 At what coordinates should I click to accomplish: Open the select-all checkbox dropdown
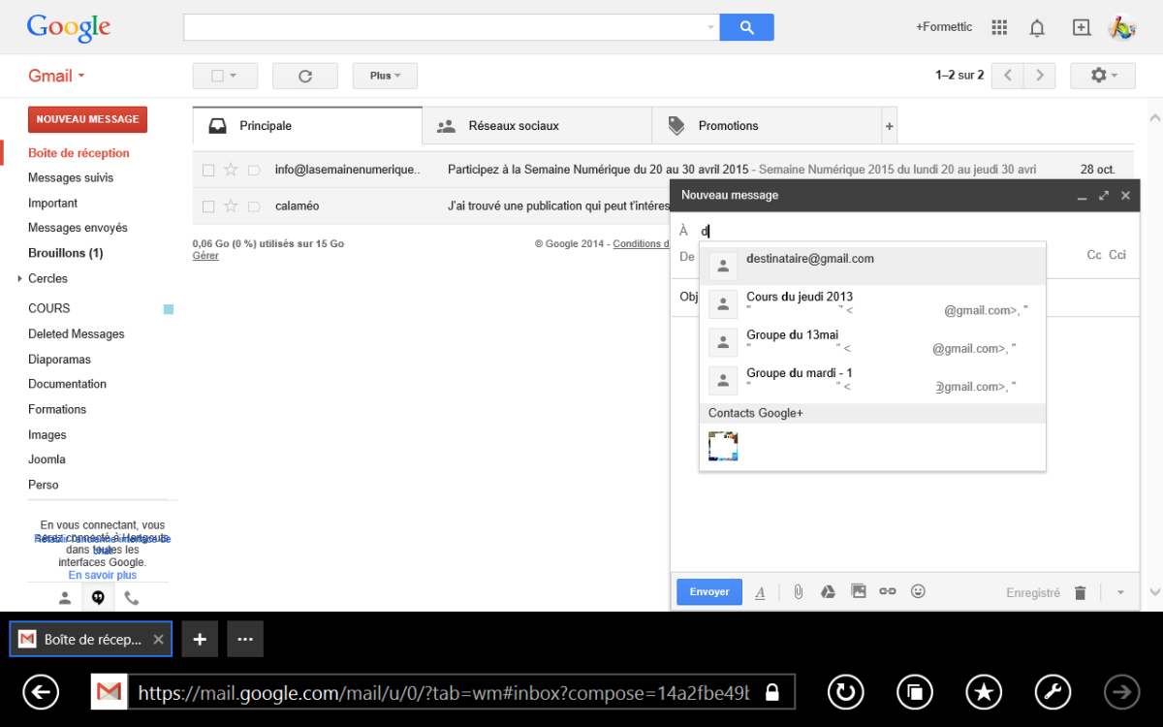coord(225,76)
